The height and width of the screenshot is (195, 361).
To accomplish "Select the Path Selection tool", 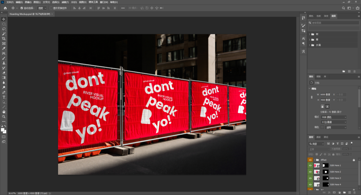I will coord(4,102).
